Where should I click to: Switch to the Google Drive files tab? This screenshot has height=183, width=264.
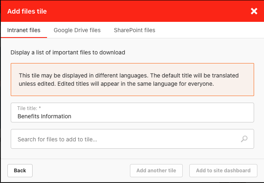coord(77,30)
